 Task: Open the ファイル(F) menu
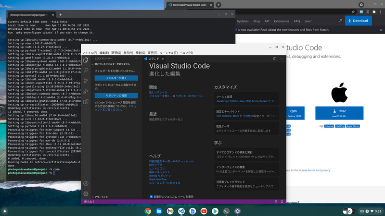tap(90, 53)
